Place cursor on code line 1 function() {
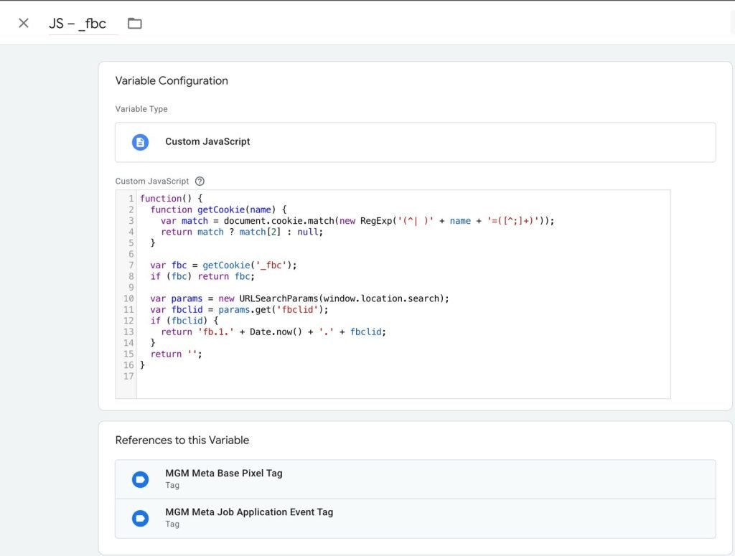 point(171,198)
